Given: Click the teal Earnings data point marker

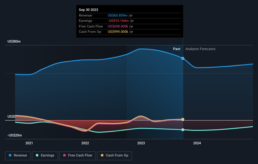Looking at the screenshot, I should (x=183, y=130).
